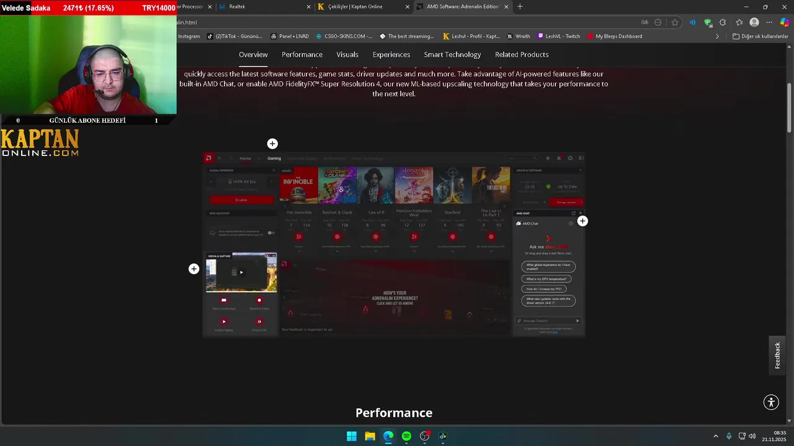Click the page vertical scrollbar thumb

click(x=790, y=107)
